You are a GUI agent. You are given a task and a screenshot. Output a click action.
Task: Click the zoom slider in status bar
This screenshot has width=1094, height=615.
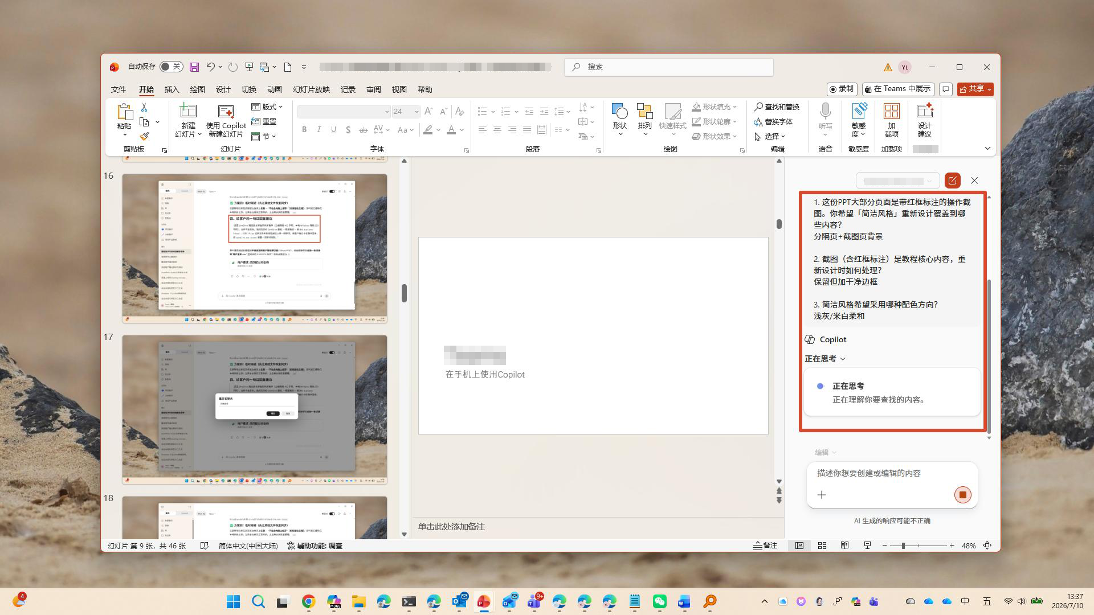(919, 546)
